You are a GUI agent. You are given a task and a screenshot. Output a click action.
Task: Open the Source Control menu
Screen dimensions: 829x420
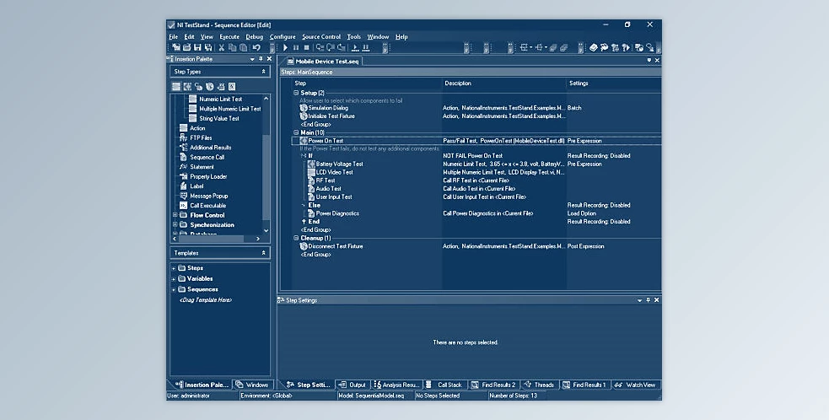coord(321,37)
